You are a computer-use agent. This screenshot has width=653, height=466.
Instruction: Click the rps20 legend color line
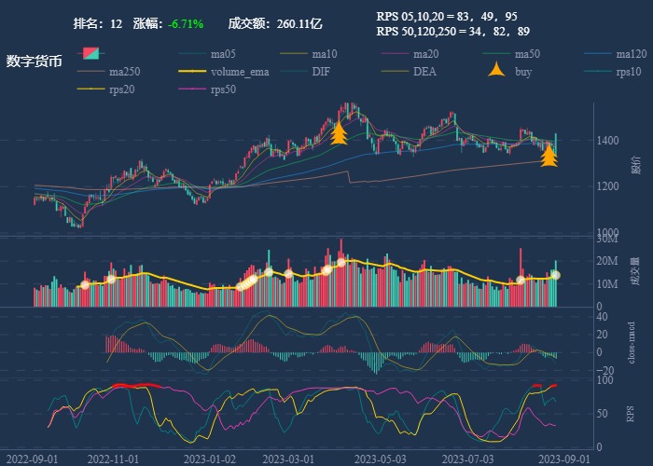(x=93, y=89)
